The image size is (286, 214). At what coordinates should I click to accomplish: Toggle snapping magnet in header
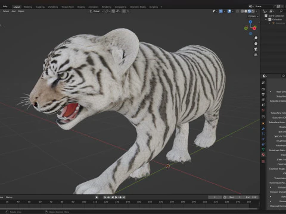click(x=113, y=11)
